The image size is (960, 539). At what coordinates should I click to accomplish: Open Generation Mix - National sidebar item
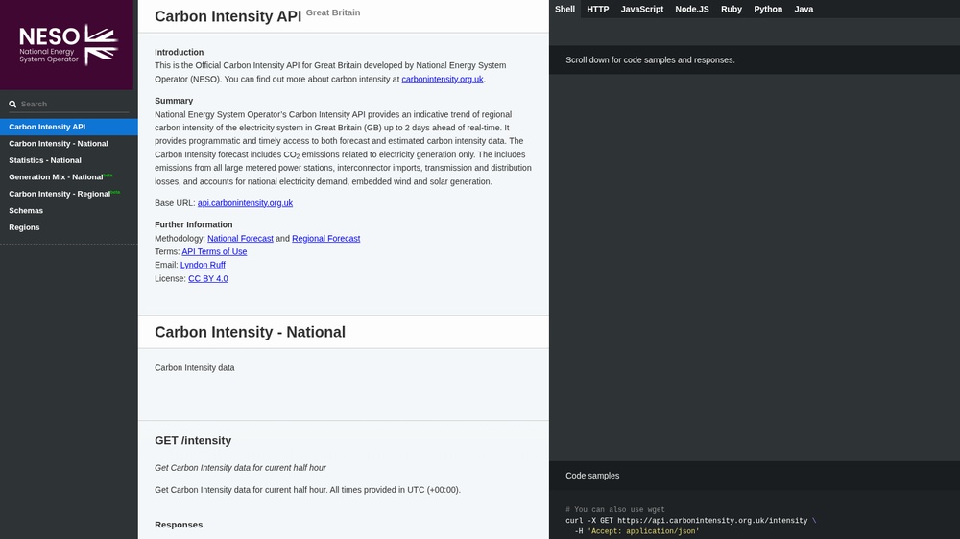pyautogui.click(x=68, y=176)
